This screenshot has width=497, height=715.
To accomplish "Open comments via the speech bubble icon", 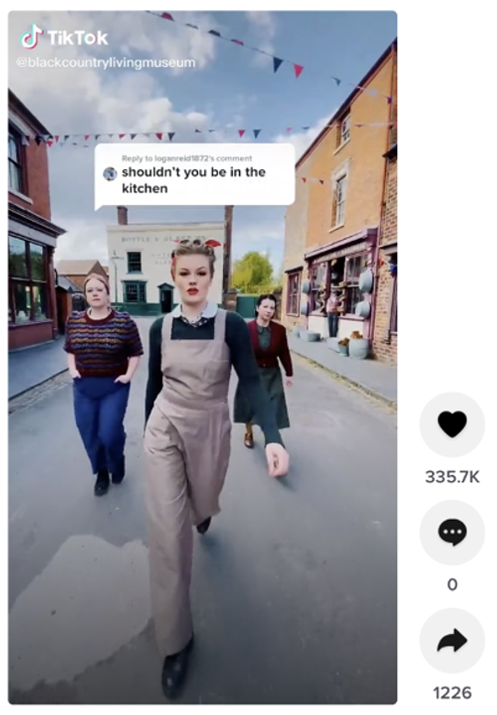I will click(x=452, y=533).
